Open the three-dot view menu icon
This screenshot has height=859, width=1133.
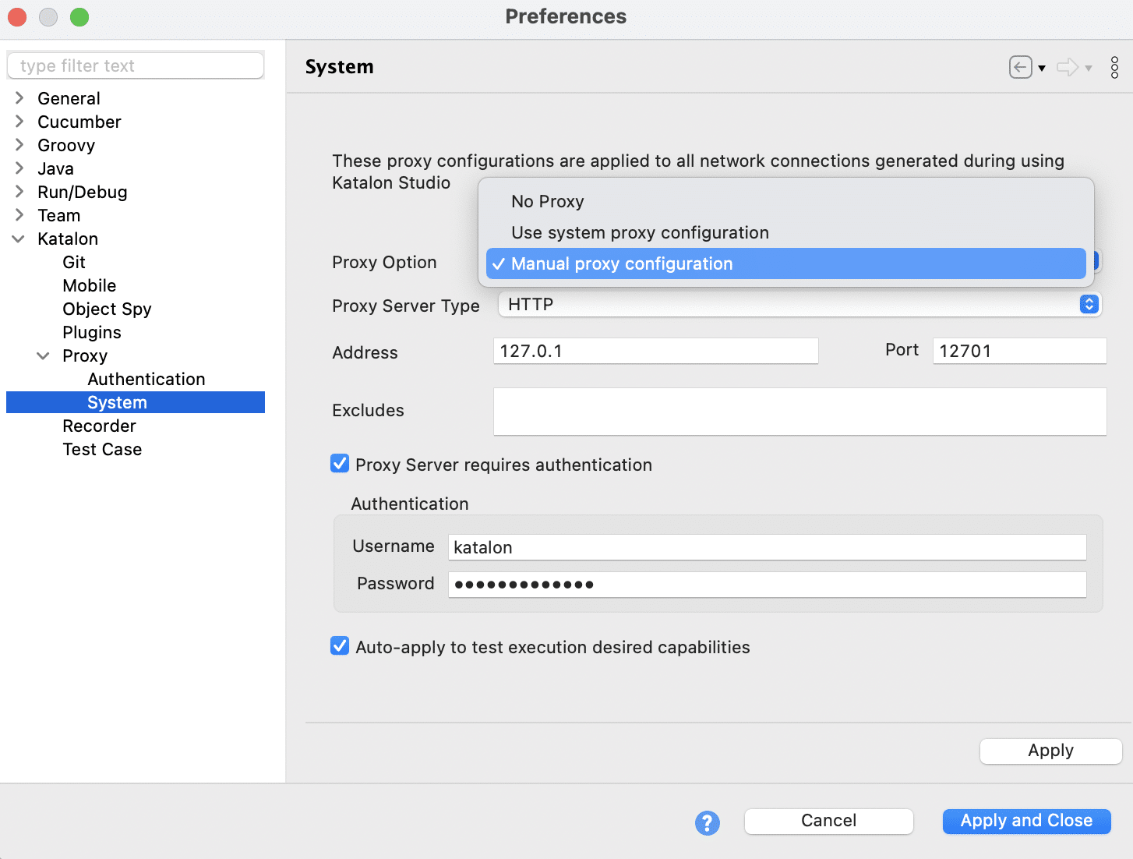[1114, 68]
